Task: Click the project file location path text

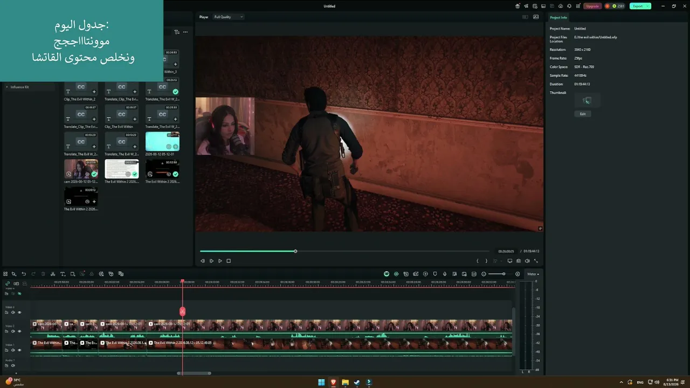Action: click(596, 37)
